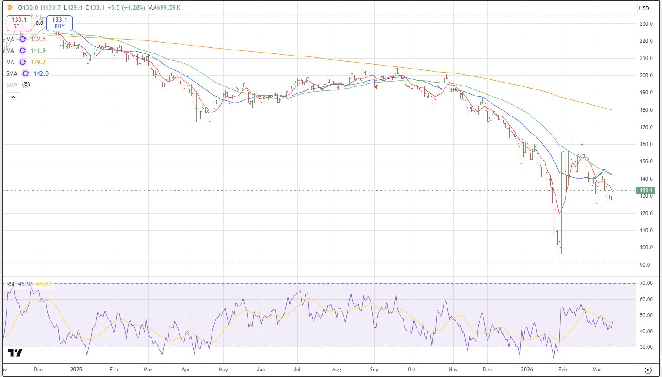Click the spread value 0.0

coord(40,23)
